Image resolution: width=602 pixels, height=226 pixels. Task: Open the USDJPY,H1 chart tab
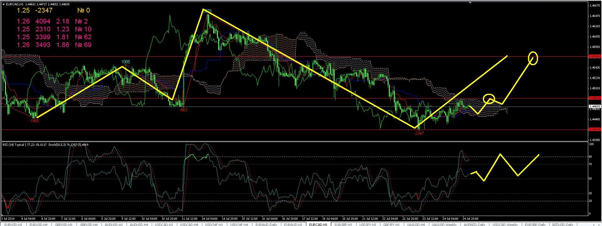click(367, 224)
